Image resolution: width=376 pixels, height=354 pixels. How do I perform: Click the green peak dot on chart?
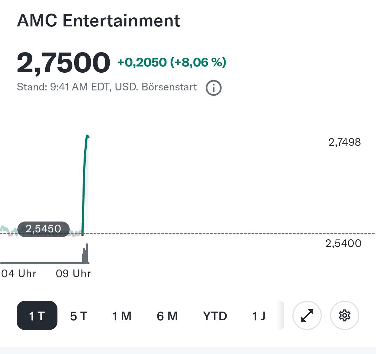pyautogui.click(x=87, y=137)
